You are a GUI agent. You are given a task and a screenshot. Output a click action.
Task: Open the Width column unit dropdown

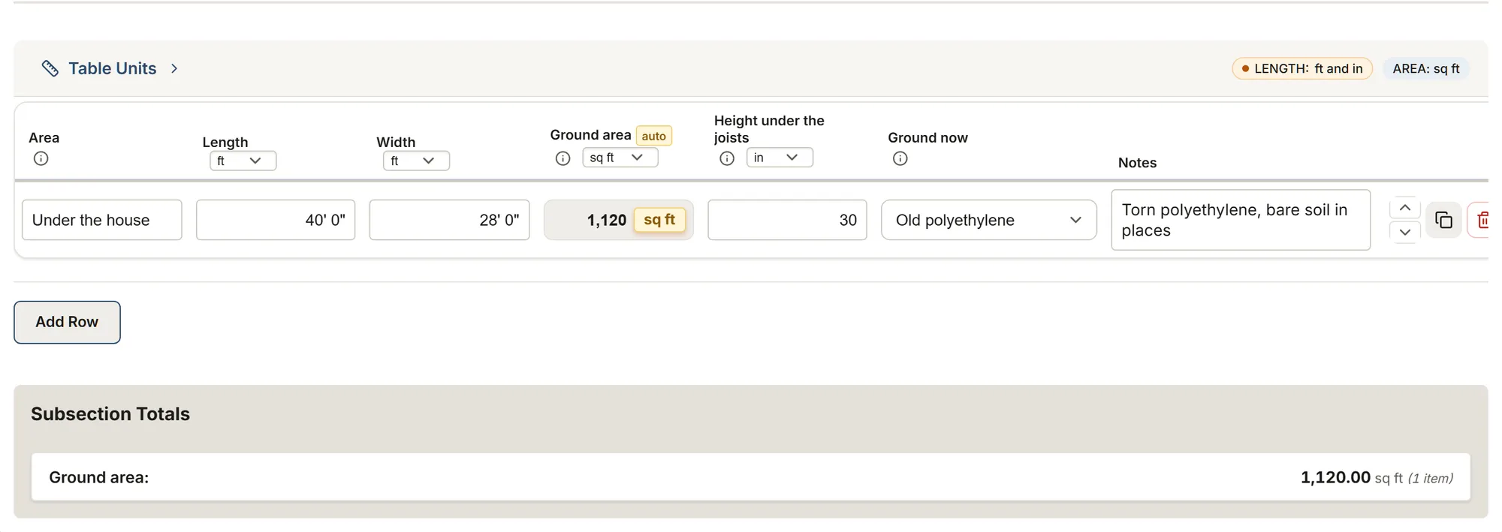tap(416, 161)
